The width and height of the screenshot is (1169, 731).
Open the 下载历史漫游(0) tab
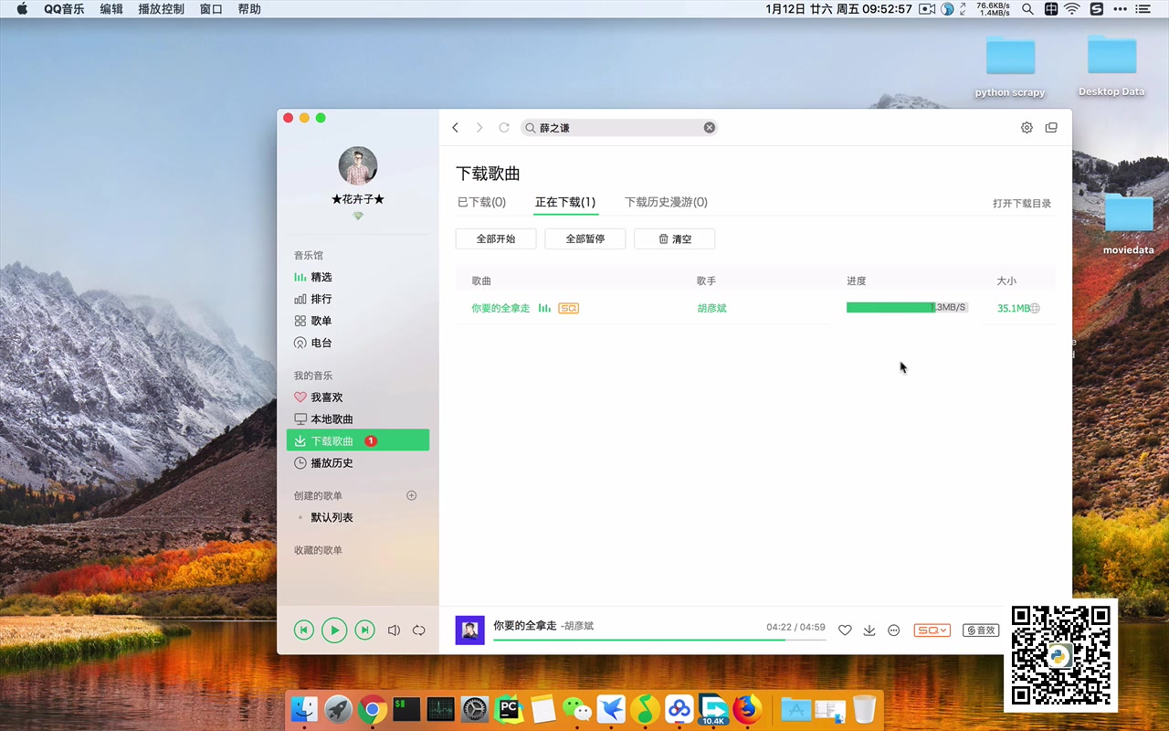click(666, 202)
